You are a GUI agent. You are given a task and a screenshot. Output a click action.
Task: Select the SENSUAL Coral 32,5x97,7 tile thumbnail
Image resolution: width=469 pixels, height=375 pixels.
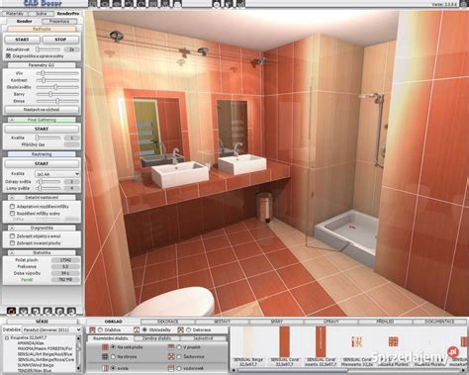[284, 341]
